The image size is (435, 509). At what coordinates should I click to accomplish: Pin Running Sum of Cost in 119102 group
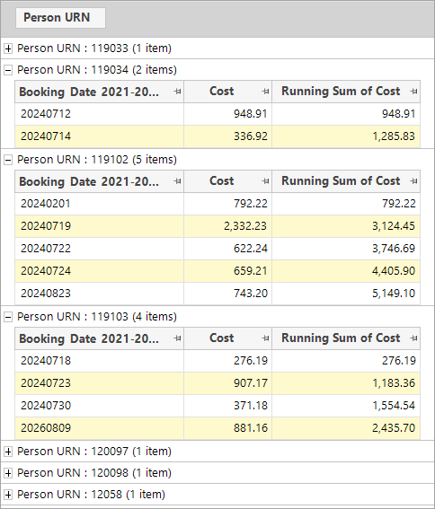[413, 181]
